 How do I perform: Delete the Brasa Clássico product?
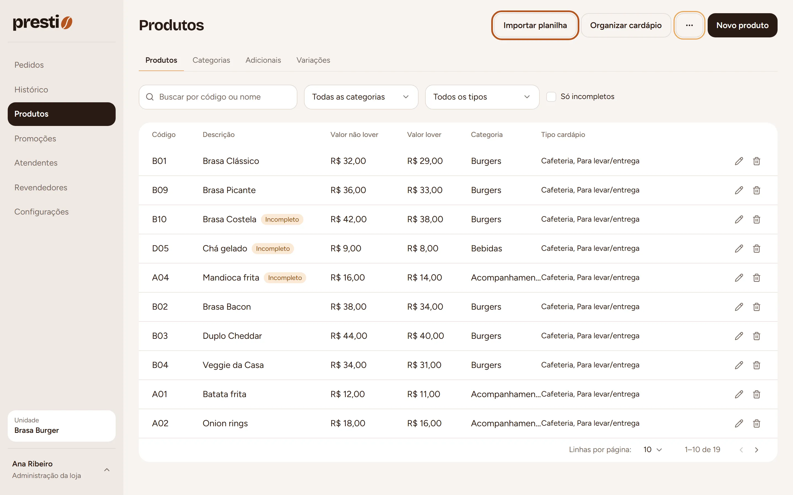(x=756, y=161)
